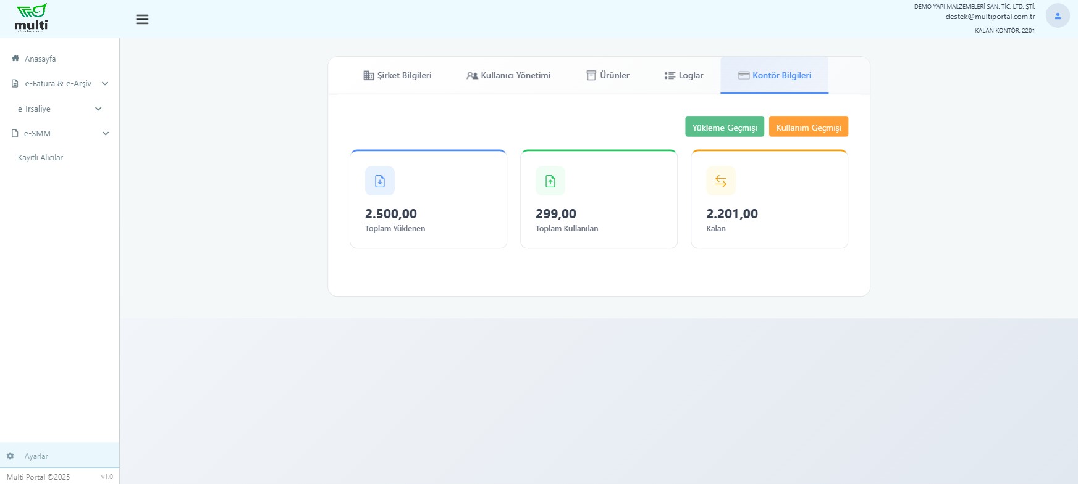Screen dimensions: 1078x484
Task: Click the Multi logo
Action: click(x=31, y=18)
